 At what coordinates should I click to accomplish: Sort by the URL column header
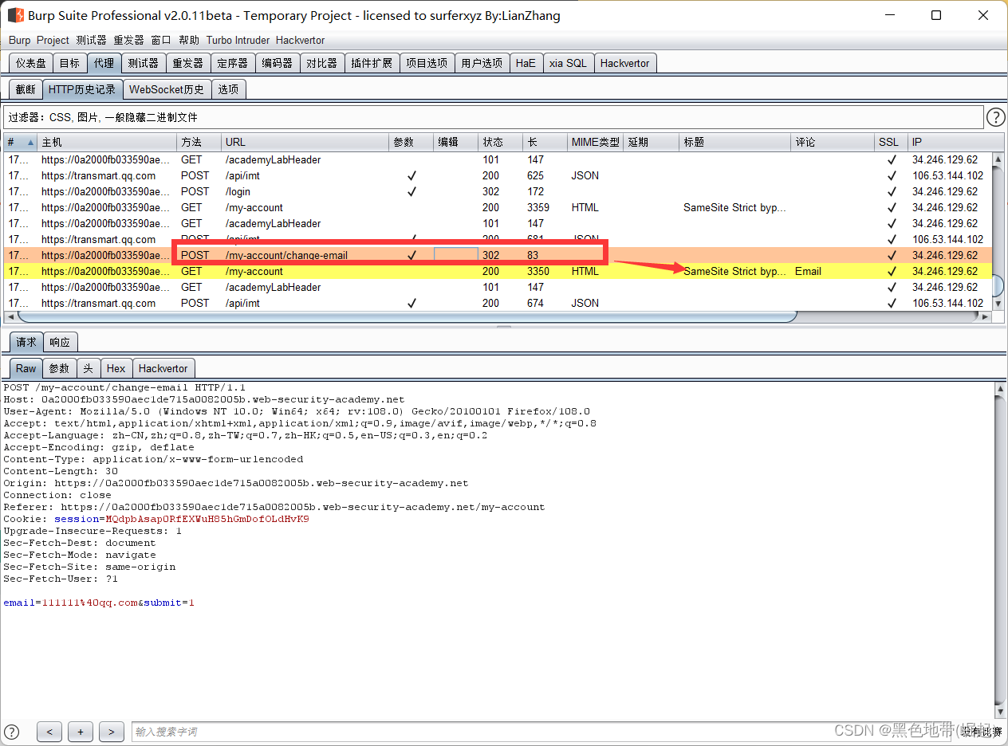click(x=305, y=142)
